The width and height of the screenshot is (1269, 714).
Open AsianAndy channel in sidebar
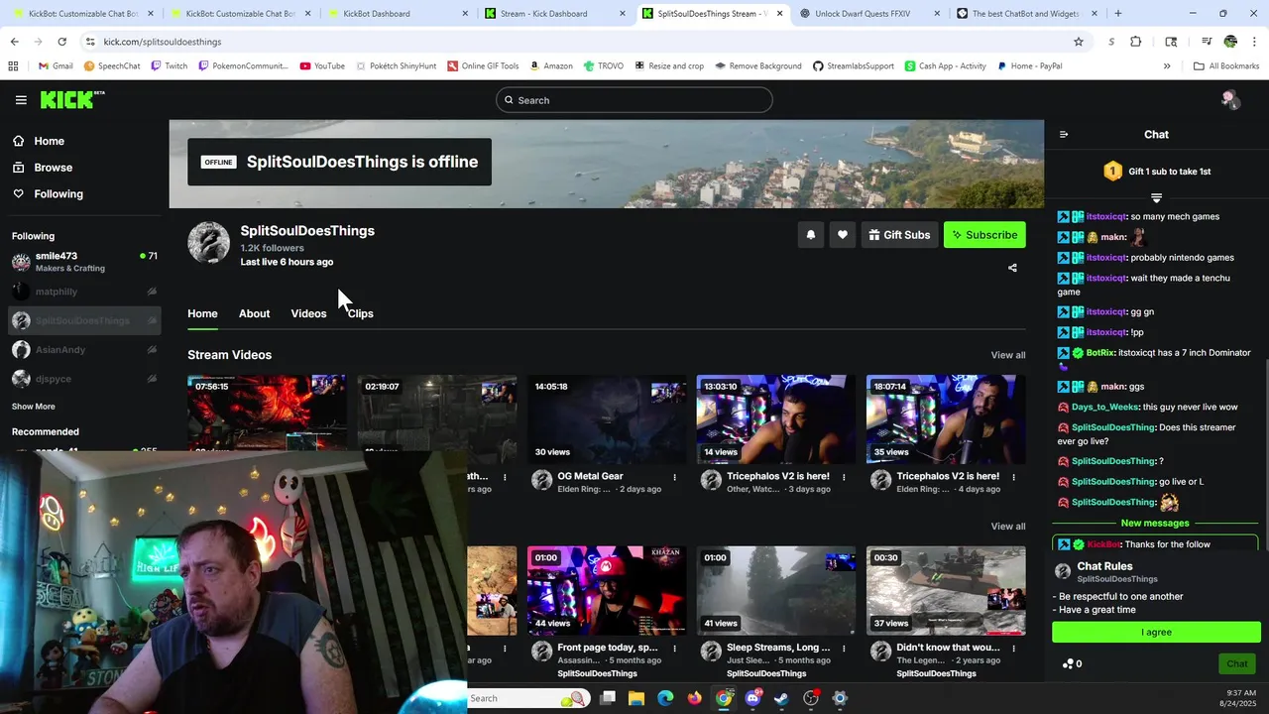click(x=84, y=350)
